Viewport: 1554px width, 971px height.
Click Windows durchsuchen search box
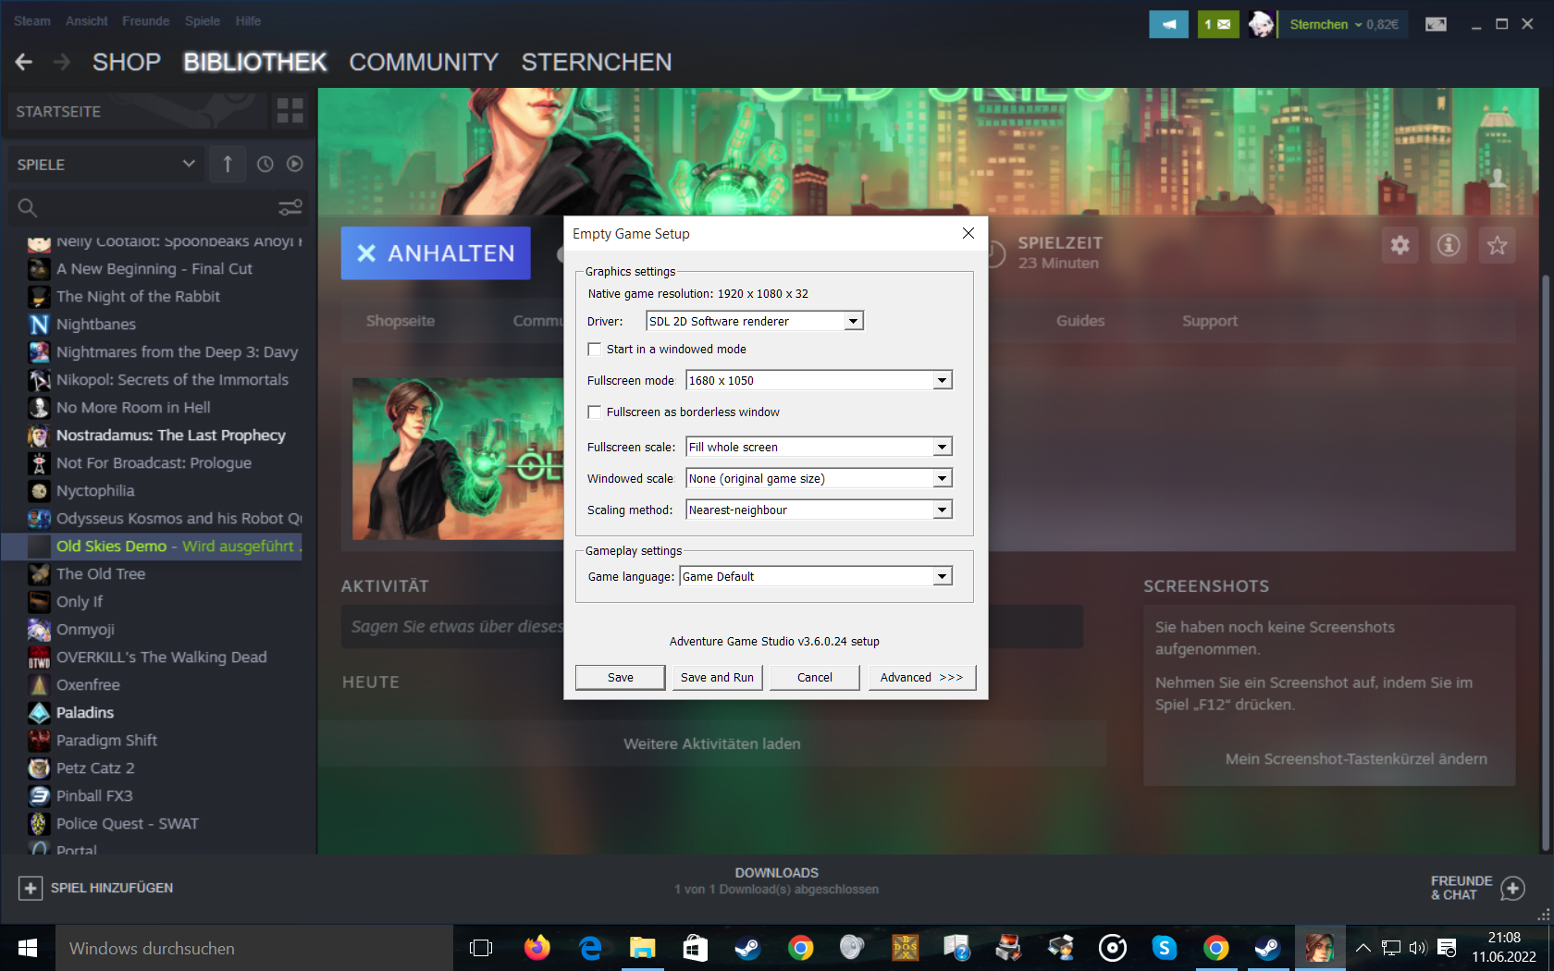[254, 948]
